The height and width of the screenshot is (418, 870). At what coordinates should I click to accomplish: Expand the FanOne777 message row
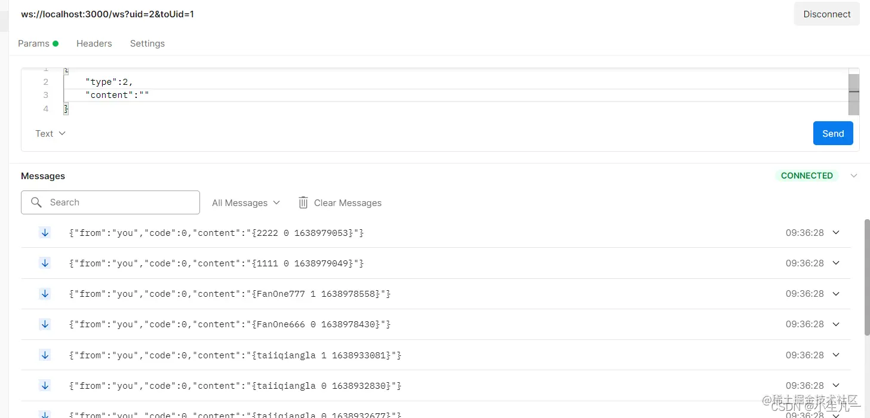[x=836, y=294]
